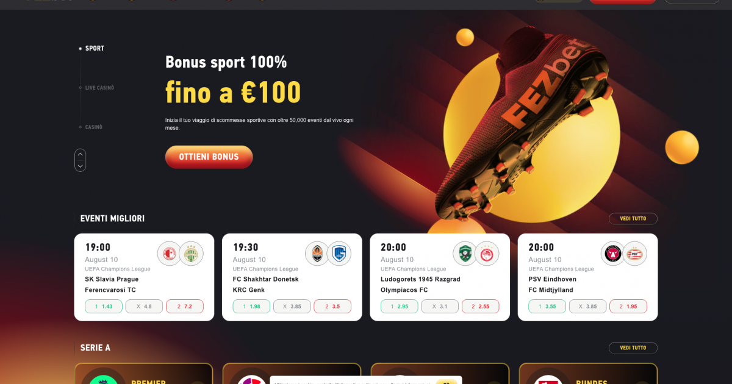Click the SK Slavia Prague team crest
The height and width of the screenshot is (384, 732).
169,254
